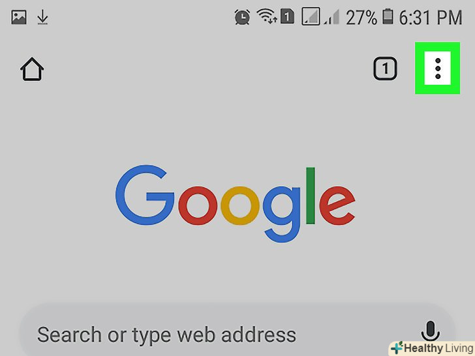
Task: Click the yellow letter o in Google logo
Action: click(240, 206)
